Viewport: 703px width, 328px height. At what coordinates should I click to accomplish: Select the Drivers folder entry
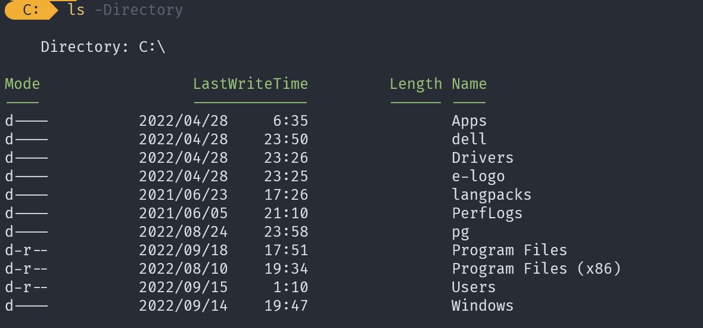click(x=483, y=157)
